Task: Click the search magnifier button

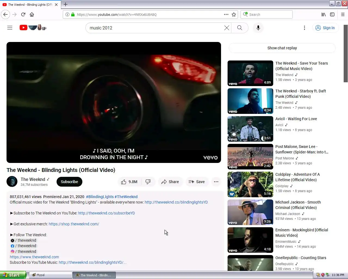Action: [x=240, y=28]
